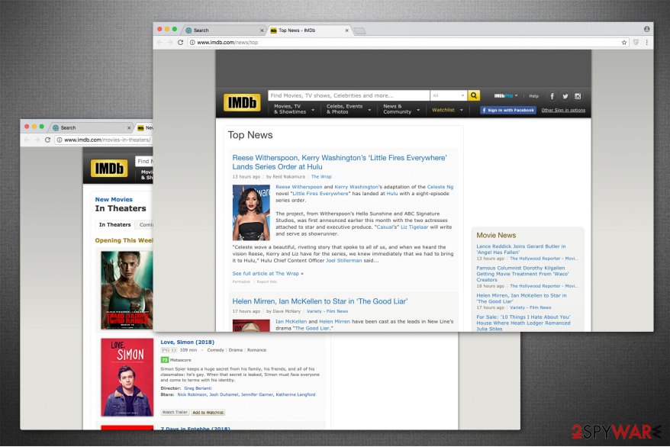Close the Search tab in the front window
The width and height of the screenshot is (670, 447).
(x=262, y=31)
